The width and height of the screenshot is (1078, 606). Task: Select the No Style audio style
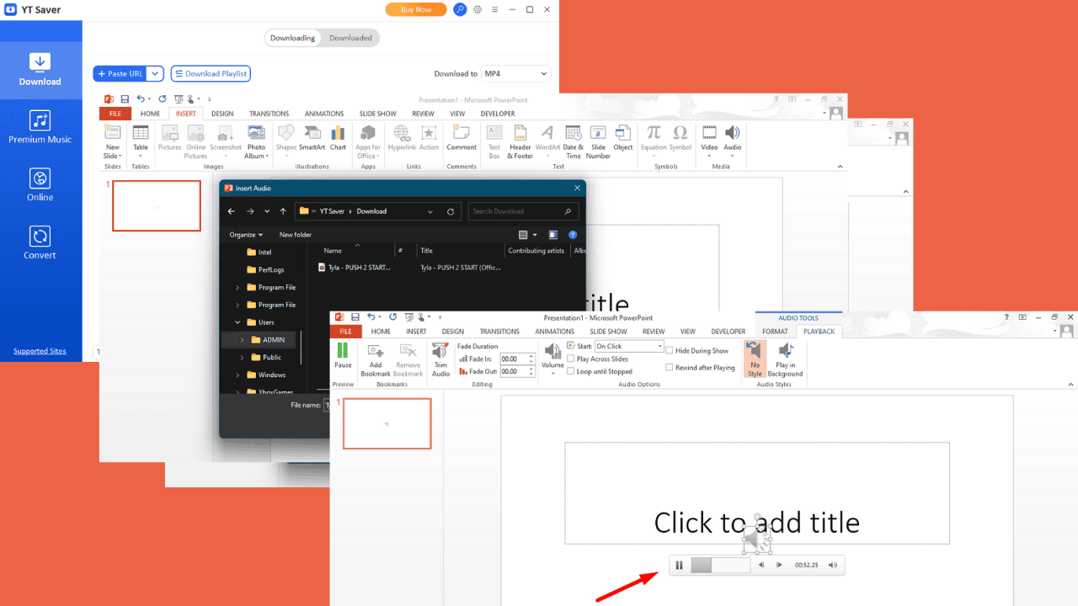tap(755, 359)
